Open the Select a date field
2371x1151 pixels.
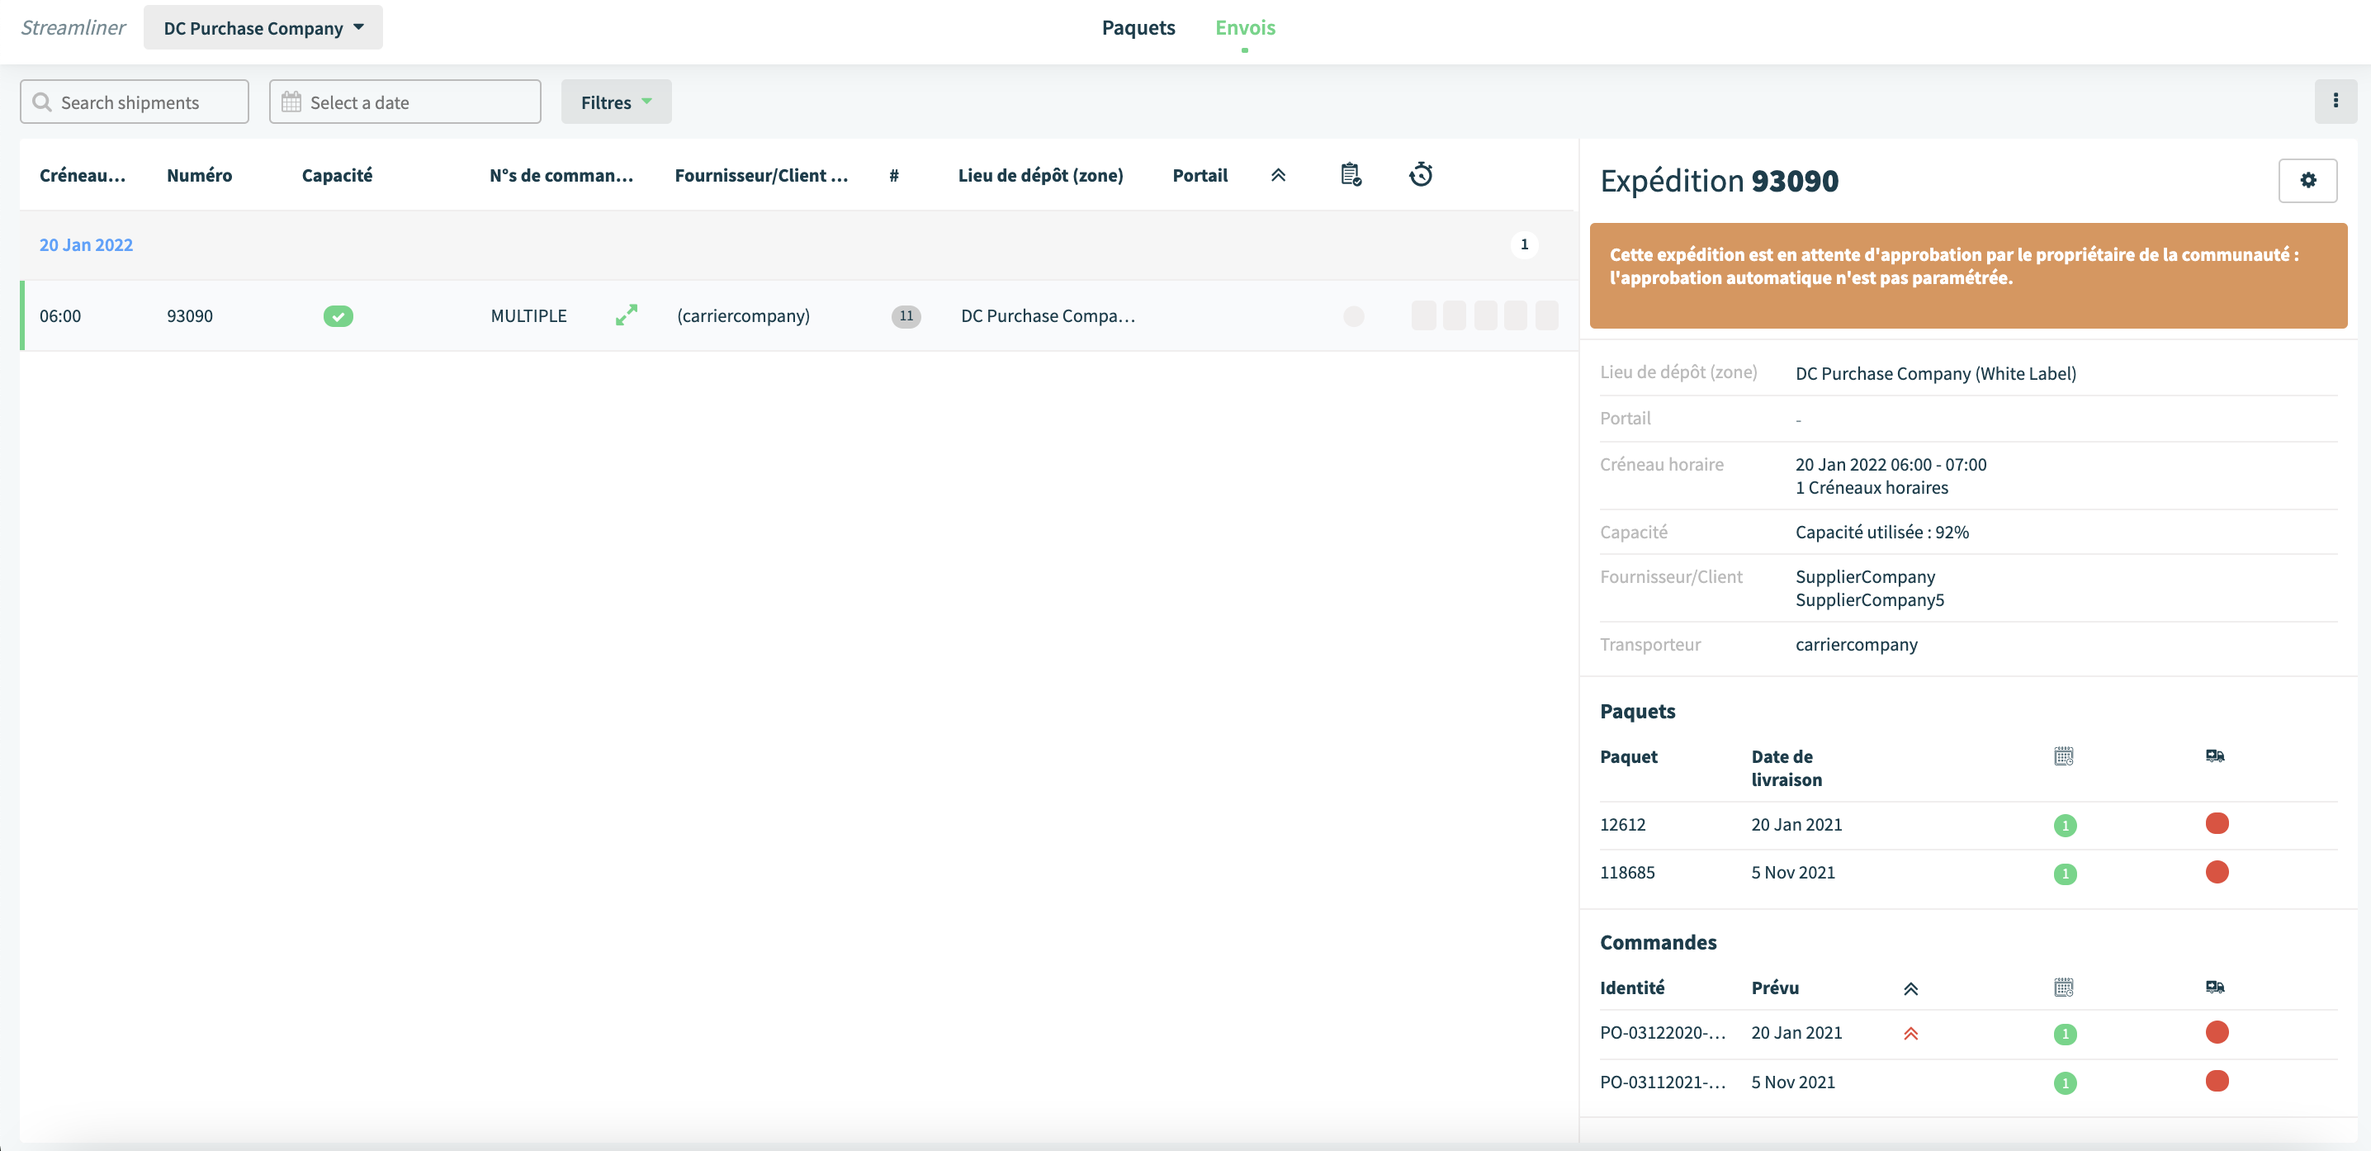click(x=404, y=102)
